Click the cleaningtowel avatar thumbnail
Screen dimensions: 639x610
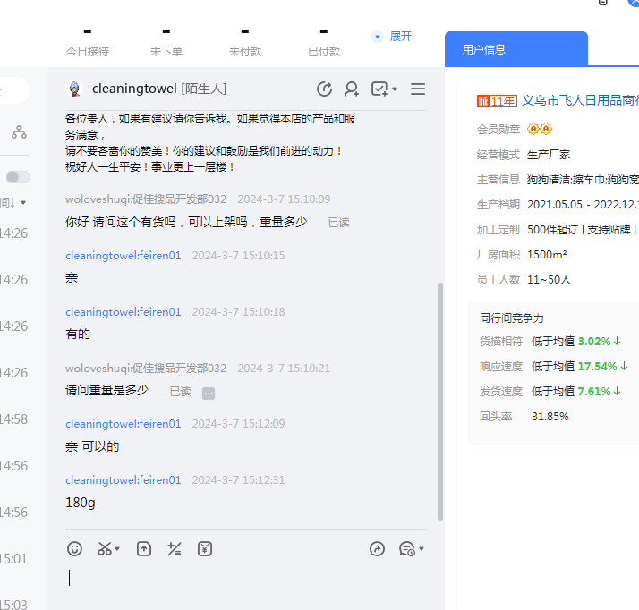pyautogui.click(x=75, y=89)
